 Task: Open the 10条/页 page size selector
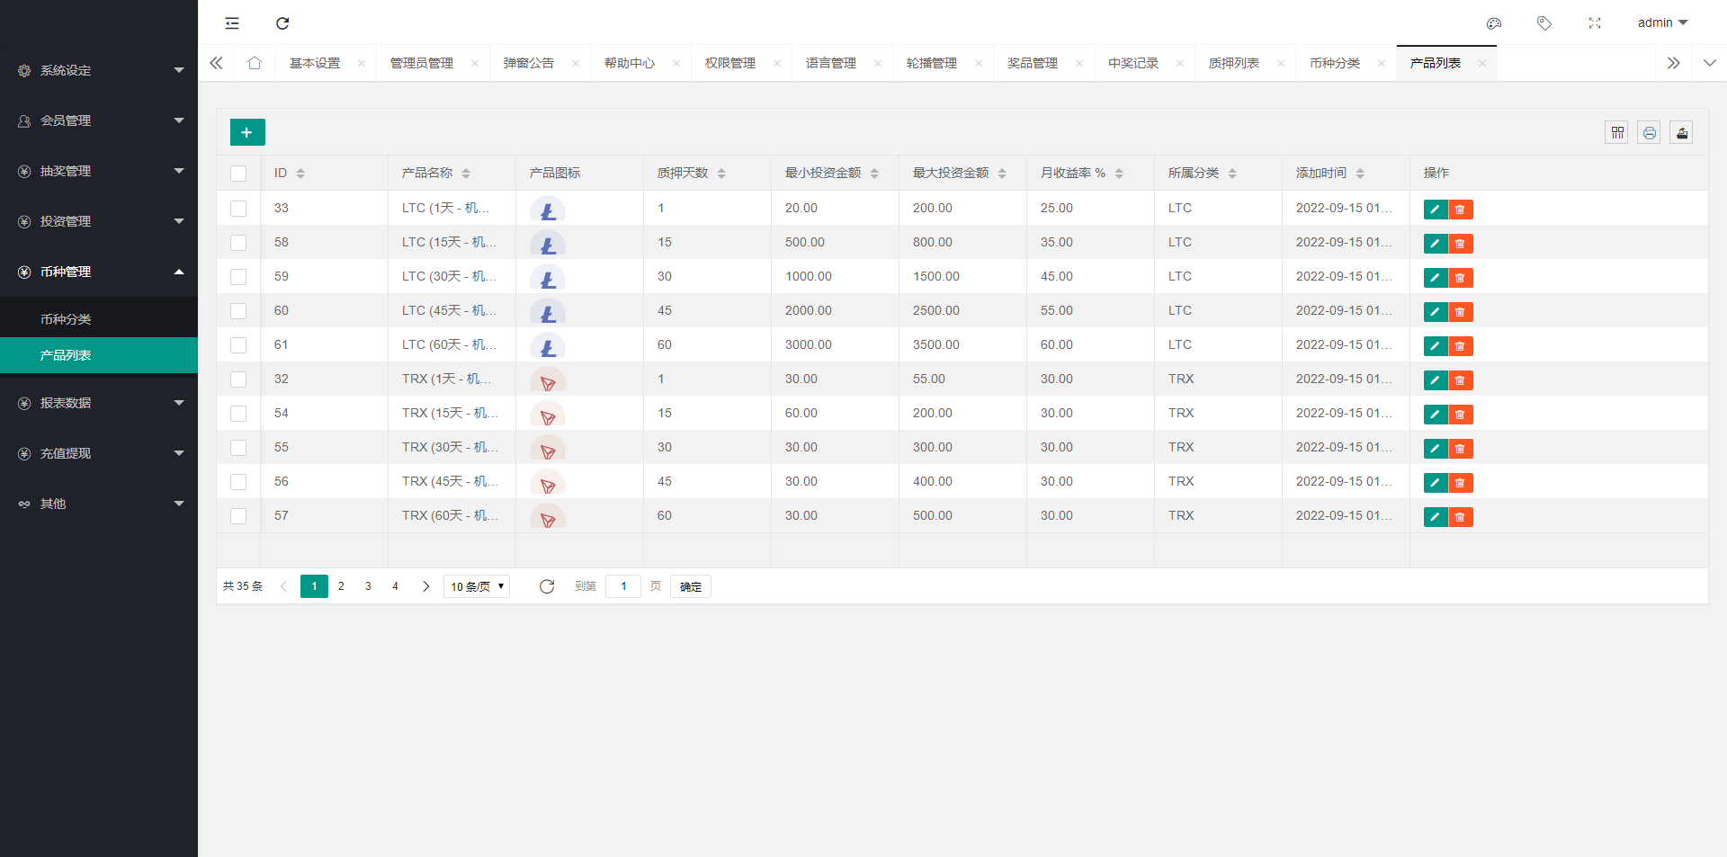click(476, 585)
